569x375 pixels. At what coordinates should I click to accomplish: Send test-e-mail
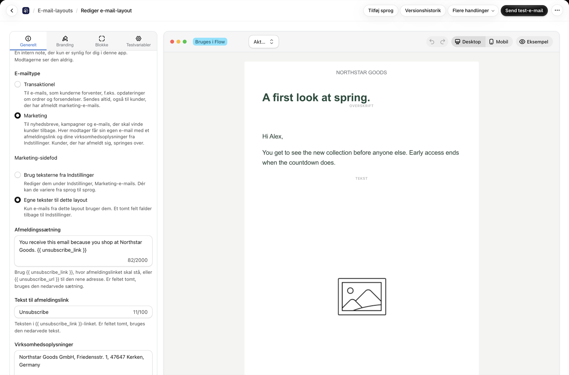524,11
